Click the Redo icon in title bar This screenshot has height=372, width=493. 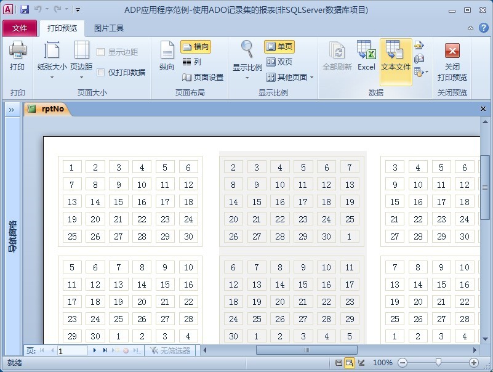point(57,9)
